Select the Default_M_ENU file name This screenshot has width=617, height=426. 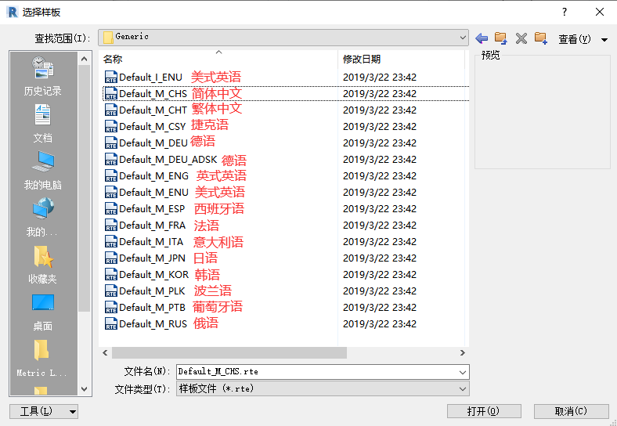click(x=153, y=192)
